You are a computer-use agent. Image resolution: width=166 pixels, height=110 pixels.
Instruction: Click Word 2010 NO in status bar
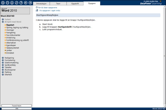pyautogui.click(x=159, y=109)
